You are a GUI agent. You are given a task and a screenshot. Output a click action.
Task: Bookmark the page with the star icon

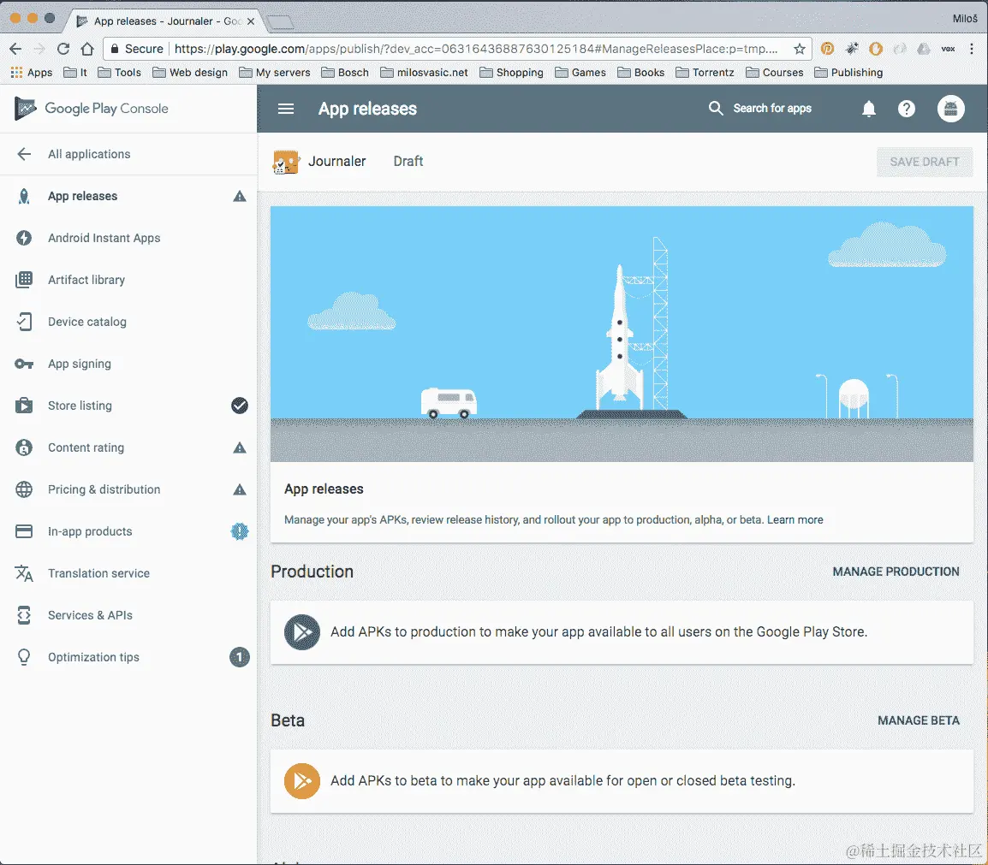(799, 49)
